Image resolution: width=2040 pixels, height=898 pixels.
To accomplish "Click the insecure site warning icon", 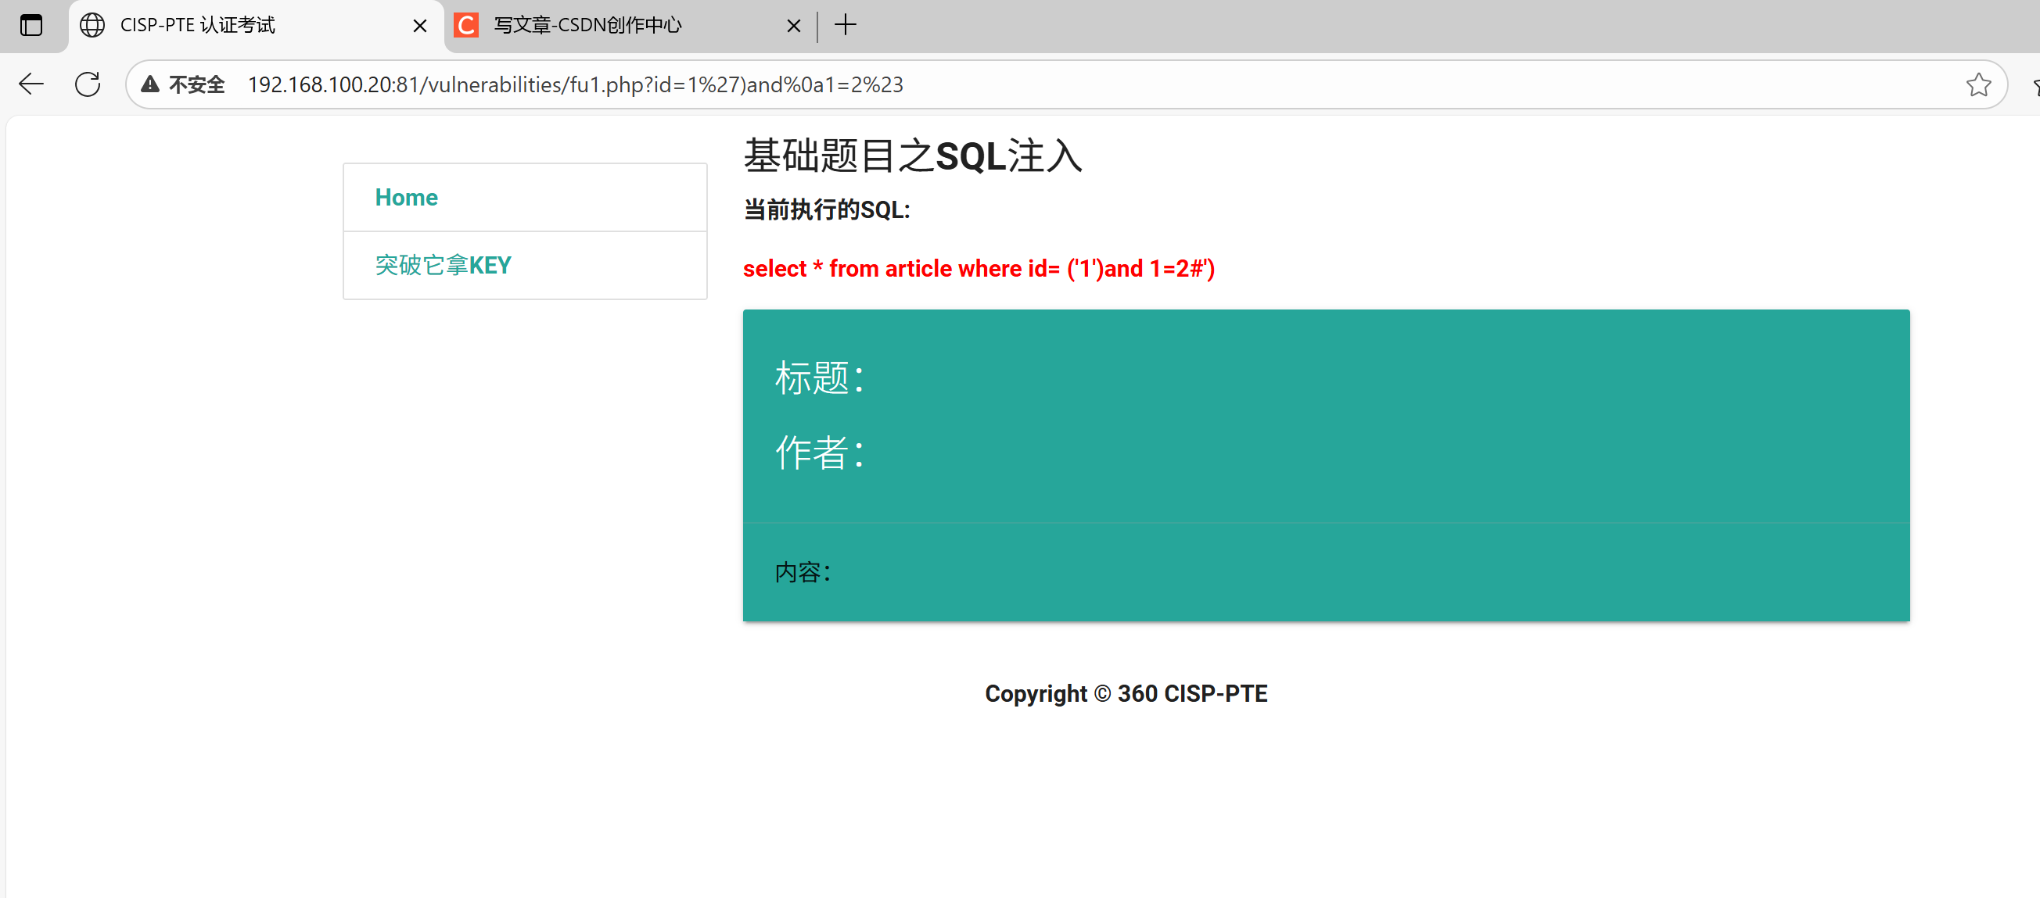I will [x=150, y=84].
